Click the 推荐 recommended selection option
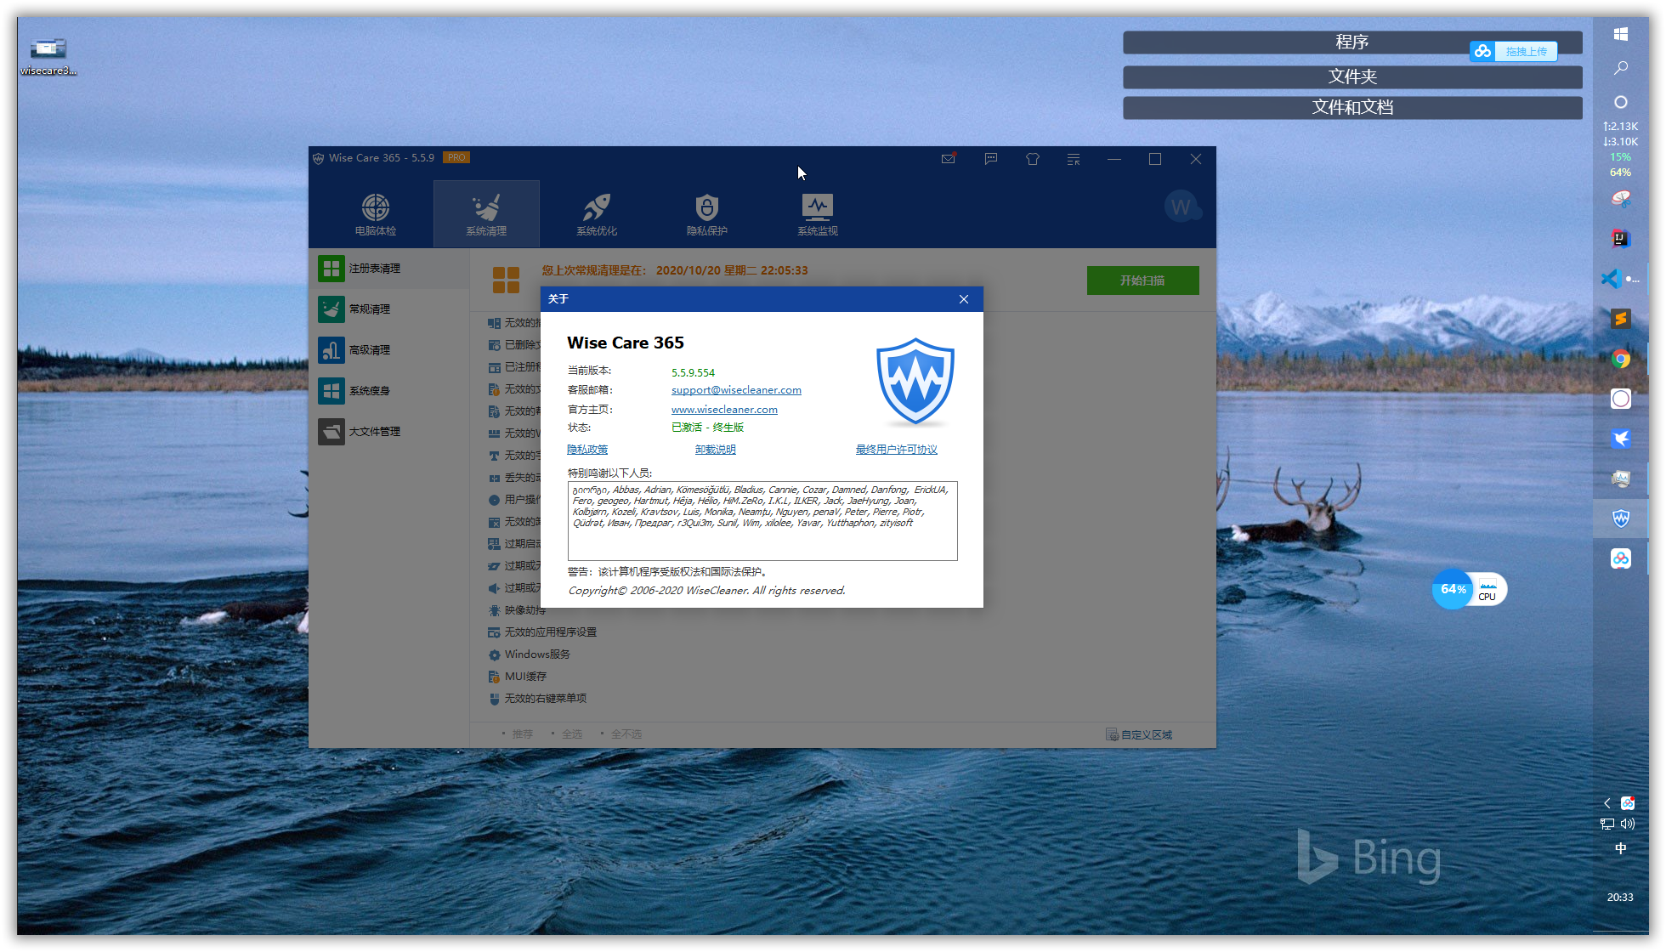 [x=518, y=734]
